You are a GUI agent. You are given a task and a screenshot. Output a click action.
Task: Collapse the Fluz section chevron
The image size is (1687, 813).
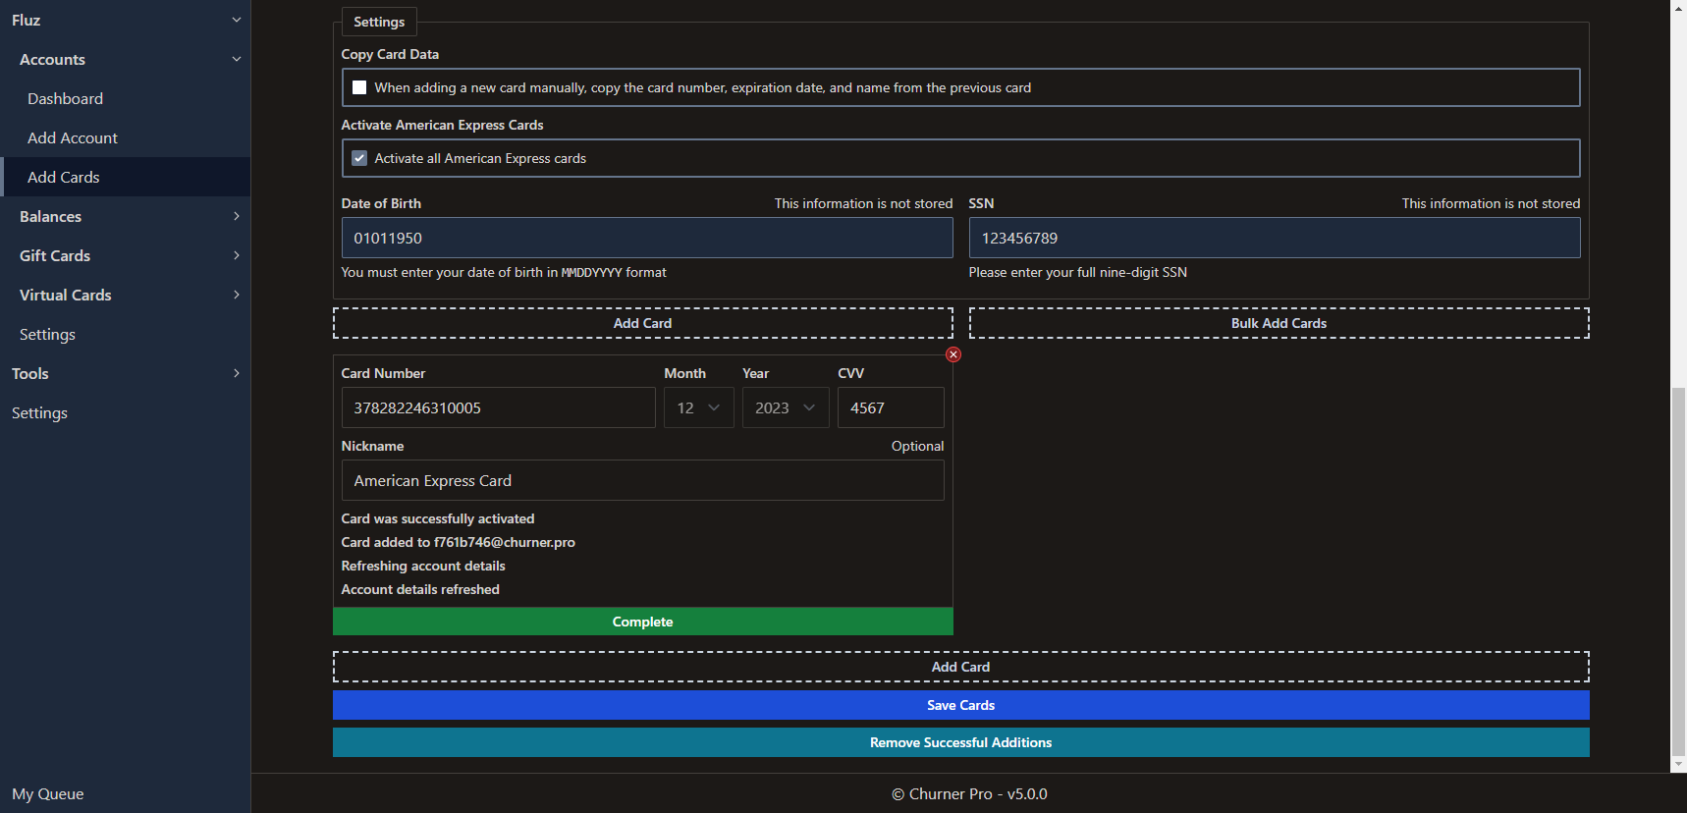point(236,20)
